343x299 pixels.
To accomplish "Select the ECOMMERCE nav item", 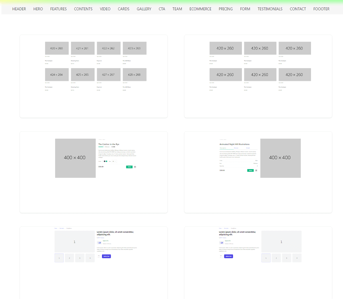I will tap(200, 9).
